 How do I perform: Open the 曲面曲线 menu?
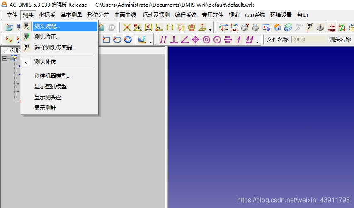[x=125, y=15]
